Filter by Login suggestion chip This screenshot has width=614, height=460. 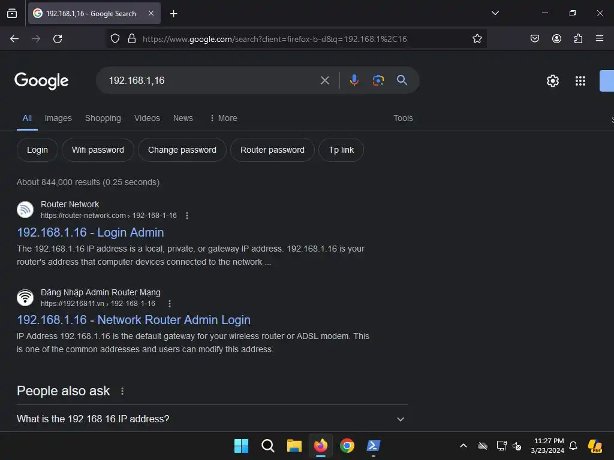37,150
